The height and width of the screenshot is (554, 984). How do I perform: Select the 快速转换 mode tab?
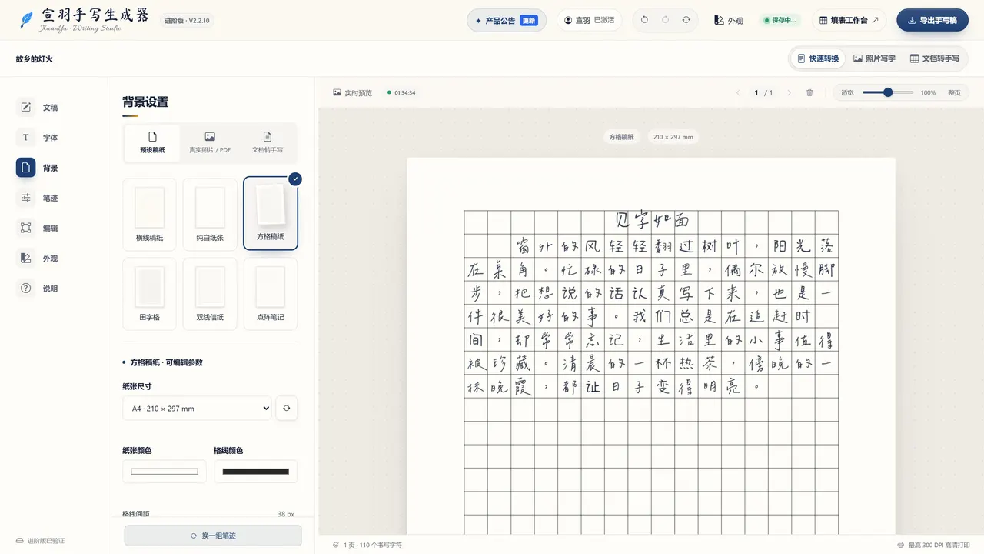(818, 58)
